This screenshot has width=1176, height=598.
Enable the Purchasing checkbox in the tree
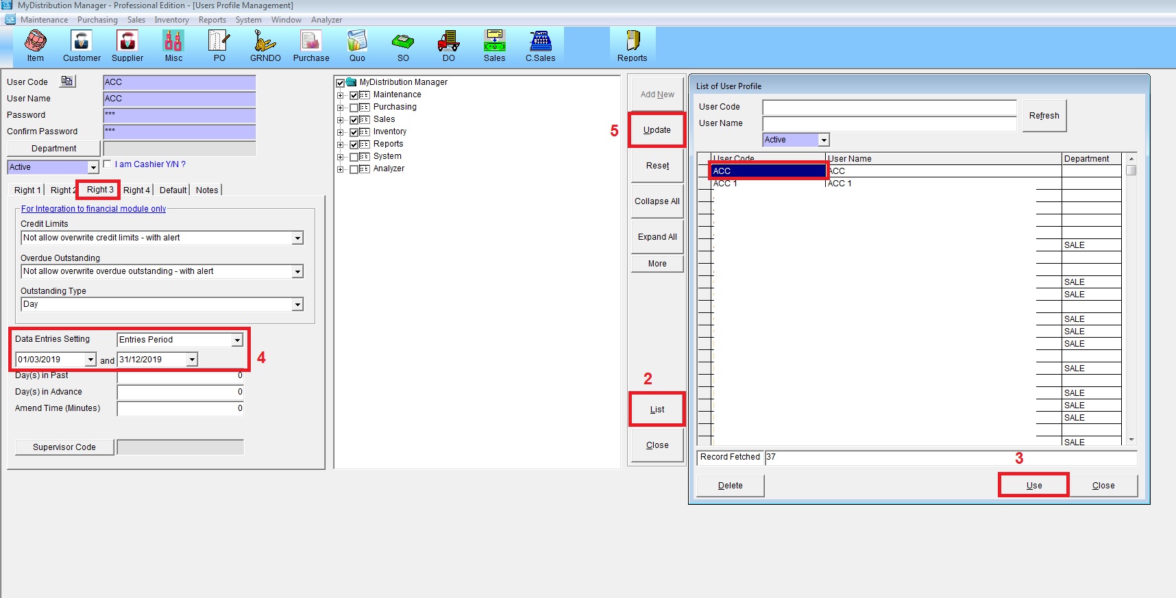point(354,108)
